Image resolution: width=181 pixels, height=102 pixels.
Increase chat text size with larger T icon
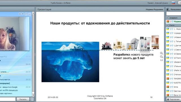(26, 14)
